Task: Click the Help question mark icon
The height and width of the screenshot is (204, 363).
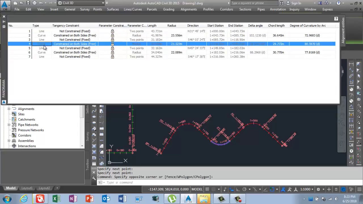Action: click(x=338, y=3)
